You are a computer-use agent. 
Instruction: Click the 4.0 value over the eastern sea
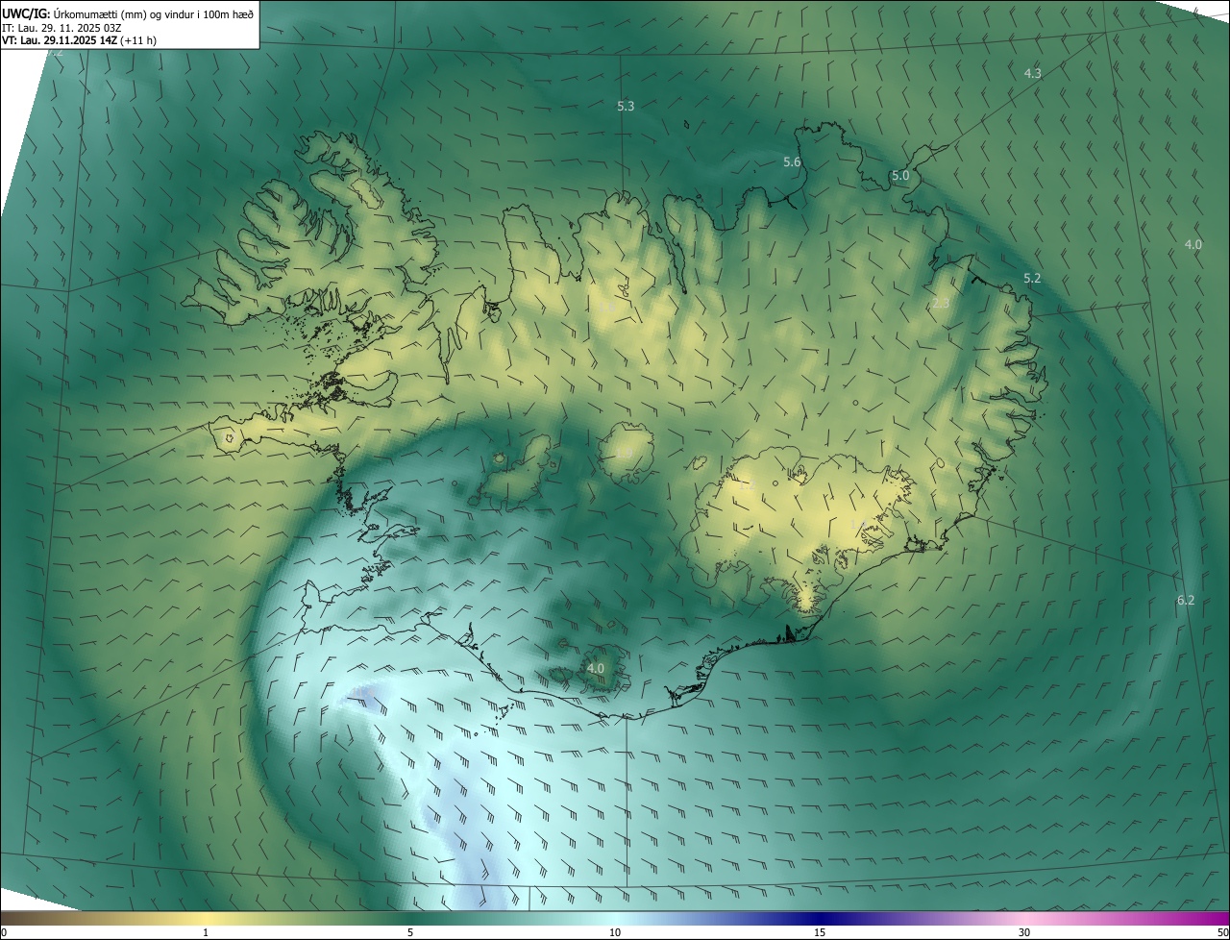click(x=1193, y=245)
